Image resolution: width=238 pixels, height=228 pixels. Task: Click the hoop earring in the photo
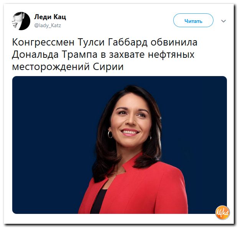pos(110,134)
